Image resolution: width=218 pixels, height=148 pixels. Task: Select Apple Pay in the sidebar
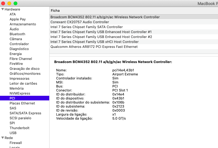point(18,19)
